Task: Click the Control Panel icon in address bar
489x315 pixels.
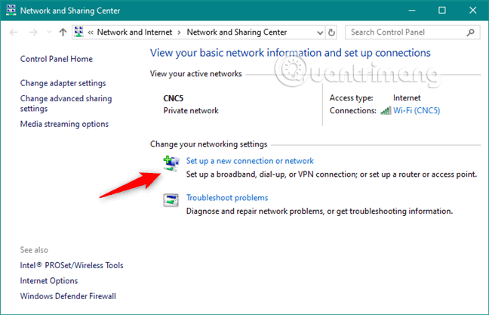Action: click(x=79, y=32)
